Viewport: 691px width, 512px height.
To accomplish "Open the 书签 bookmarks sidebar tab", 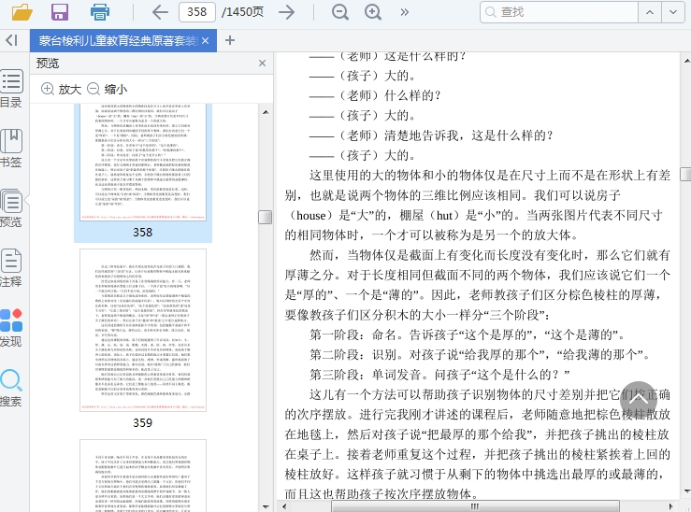I will [x=11, y=148].
